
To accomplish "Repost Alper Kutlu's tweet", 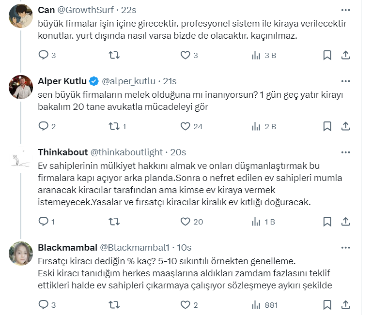I will point(114,126).
